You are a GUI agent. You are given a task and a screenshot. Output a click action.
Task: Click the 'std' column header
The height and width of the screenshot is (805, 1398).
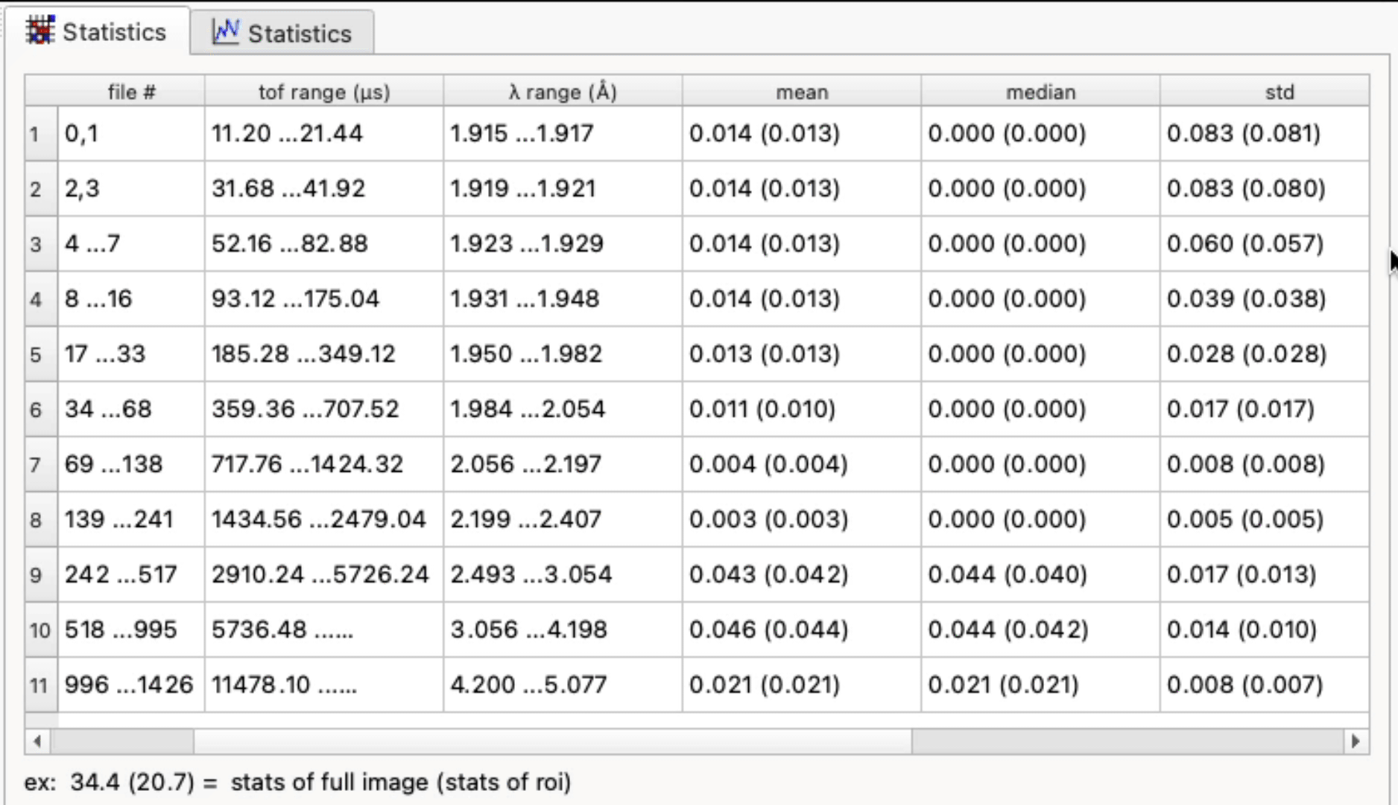coord(1279,92)
